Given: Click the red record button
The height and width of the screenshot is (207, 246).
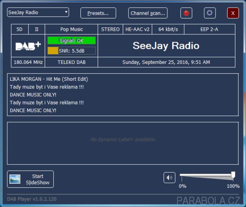Looking at the screenshot, I should tap(186, 13).
